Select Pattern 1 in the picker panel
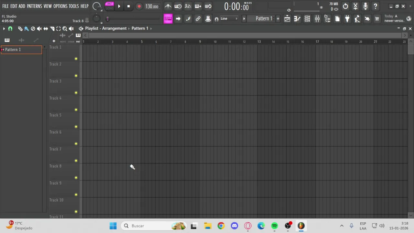 point(21,50)
